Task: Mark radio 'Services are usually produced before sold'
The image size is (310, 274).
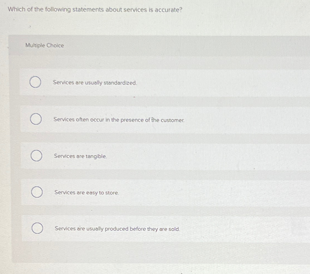Action: tap(37, 229)
